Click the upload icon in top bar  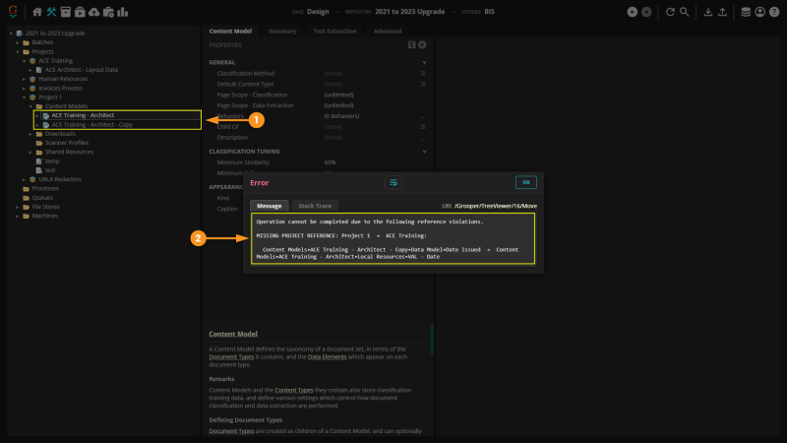[722, 12]
